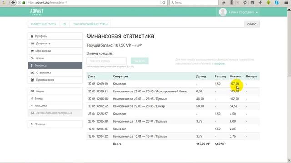Click the chart icon beside Статистика
291x163 pixels.
click(32, 72)
